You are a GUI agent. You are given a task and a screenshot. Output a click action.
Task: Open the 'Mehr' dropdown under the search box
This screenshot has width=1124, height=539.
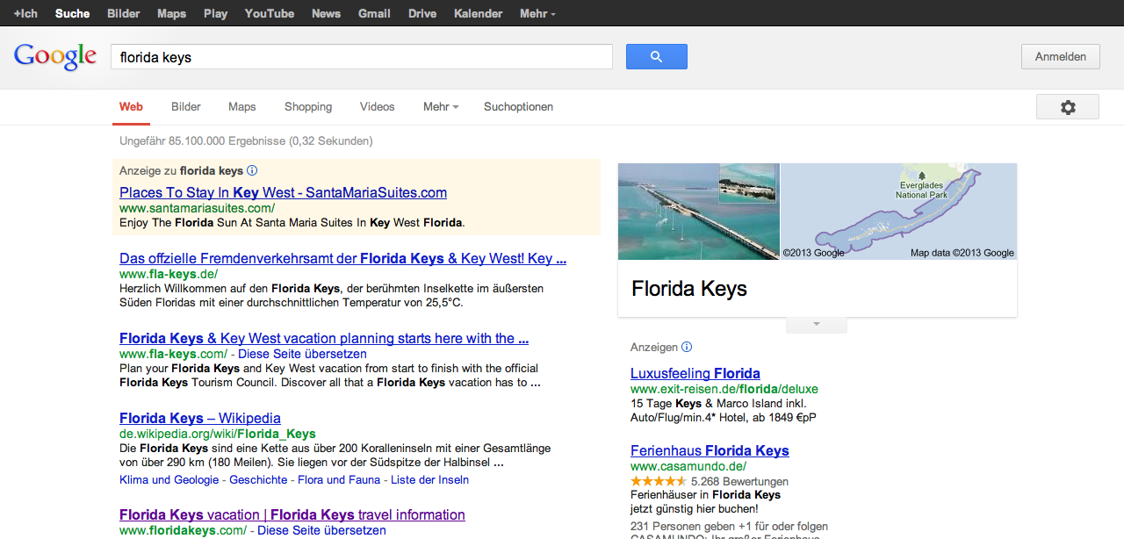pyautogui.click(x=441, y=107)
